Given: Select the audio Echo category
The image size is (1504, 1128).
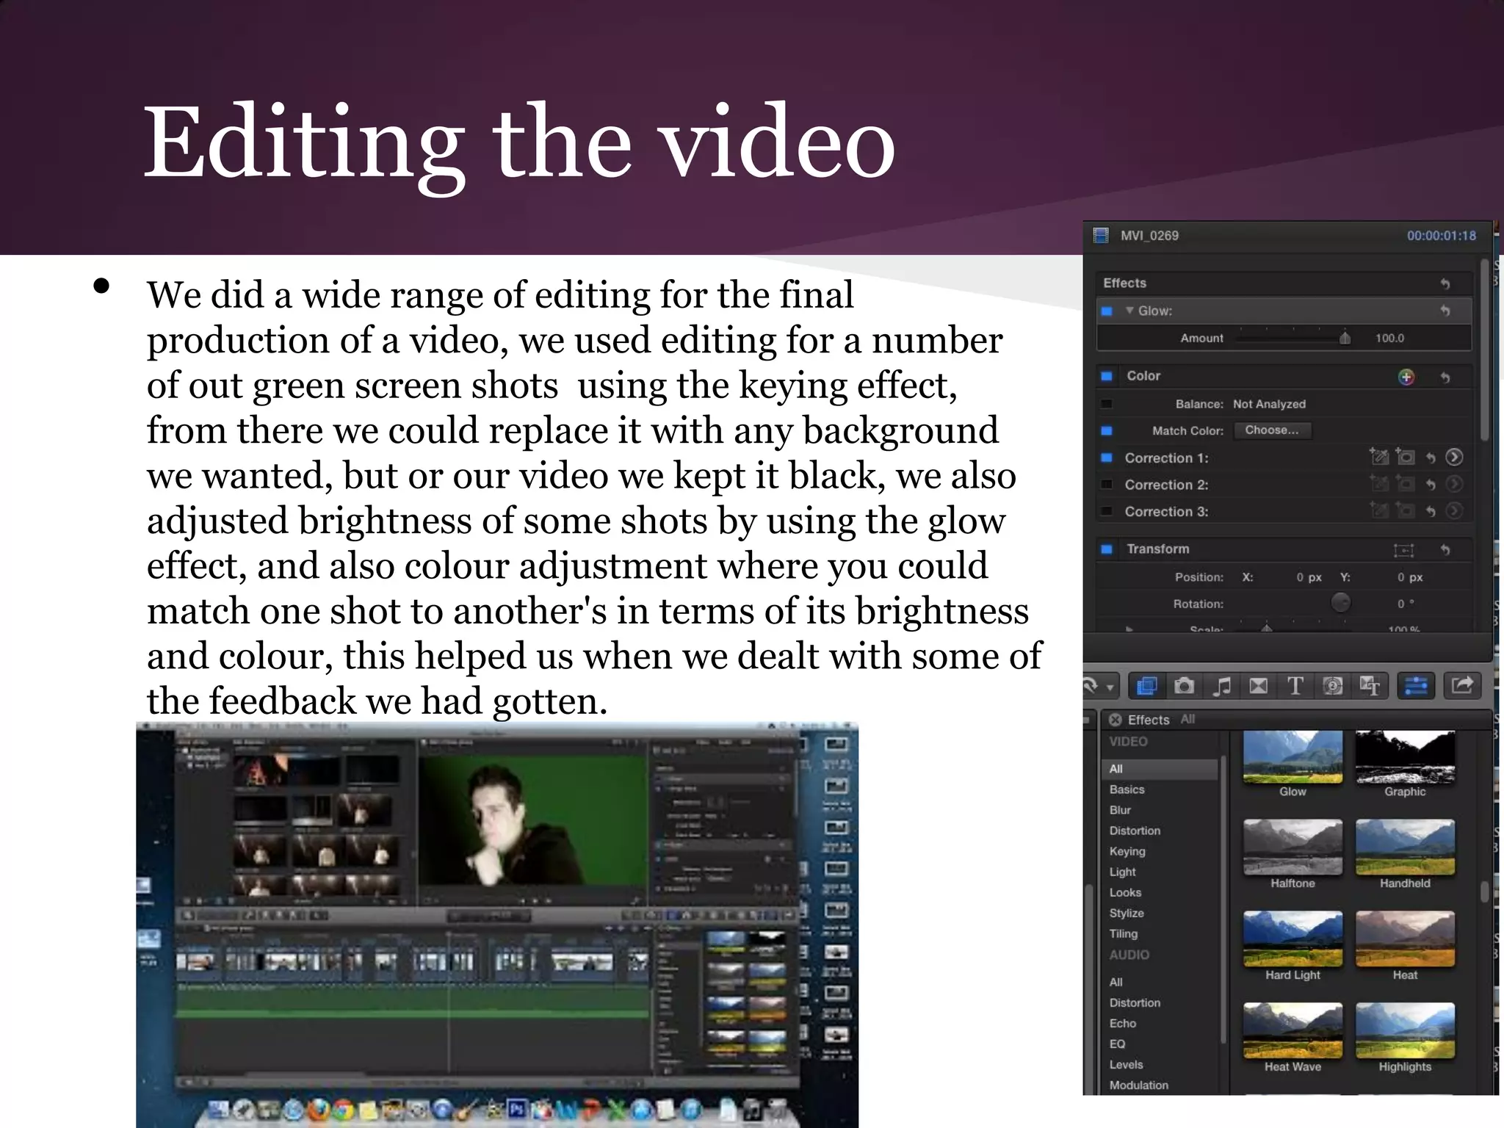Looking at the screenshot, I should (x=1122, y=1023).
